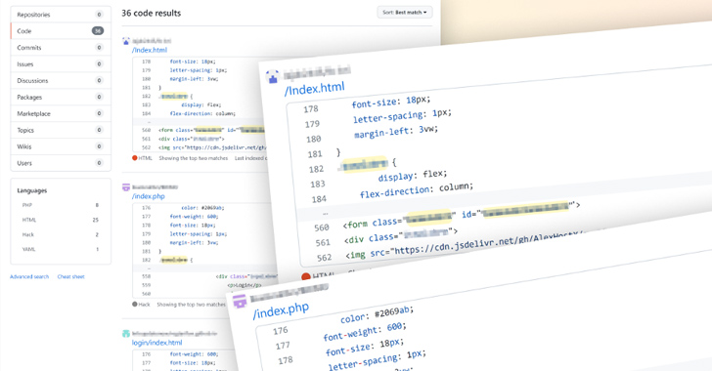This screenshot has height=371, width=712.
Task: Open /index.html file in small results list
Action: click(150, 50)
